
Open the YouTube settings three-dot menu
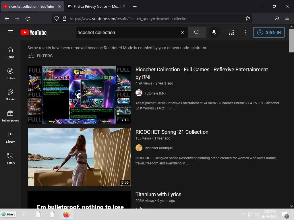[245, 32]
